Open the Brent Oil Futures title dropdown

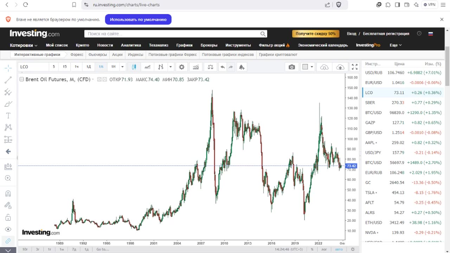click(x=93, y=79)
